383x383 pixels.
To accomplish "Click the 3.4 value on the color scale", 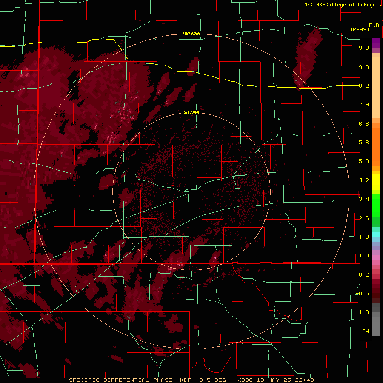I will [364, 199].
